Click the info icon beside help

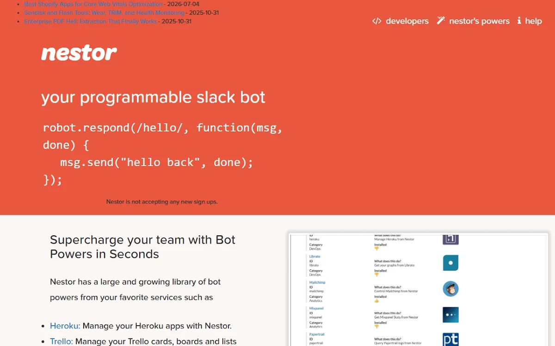(x=519, y=21)
